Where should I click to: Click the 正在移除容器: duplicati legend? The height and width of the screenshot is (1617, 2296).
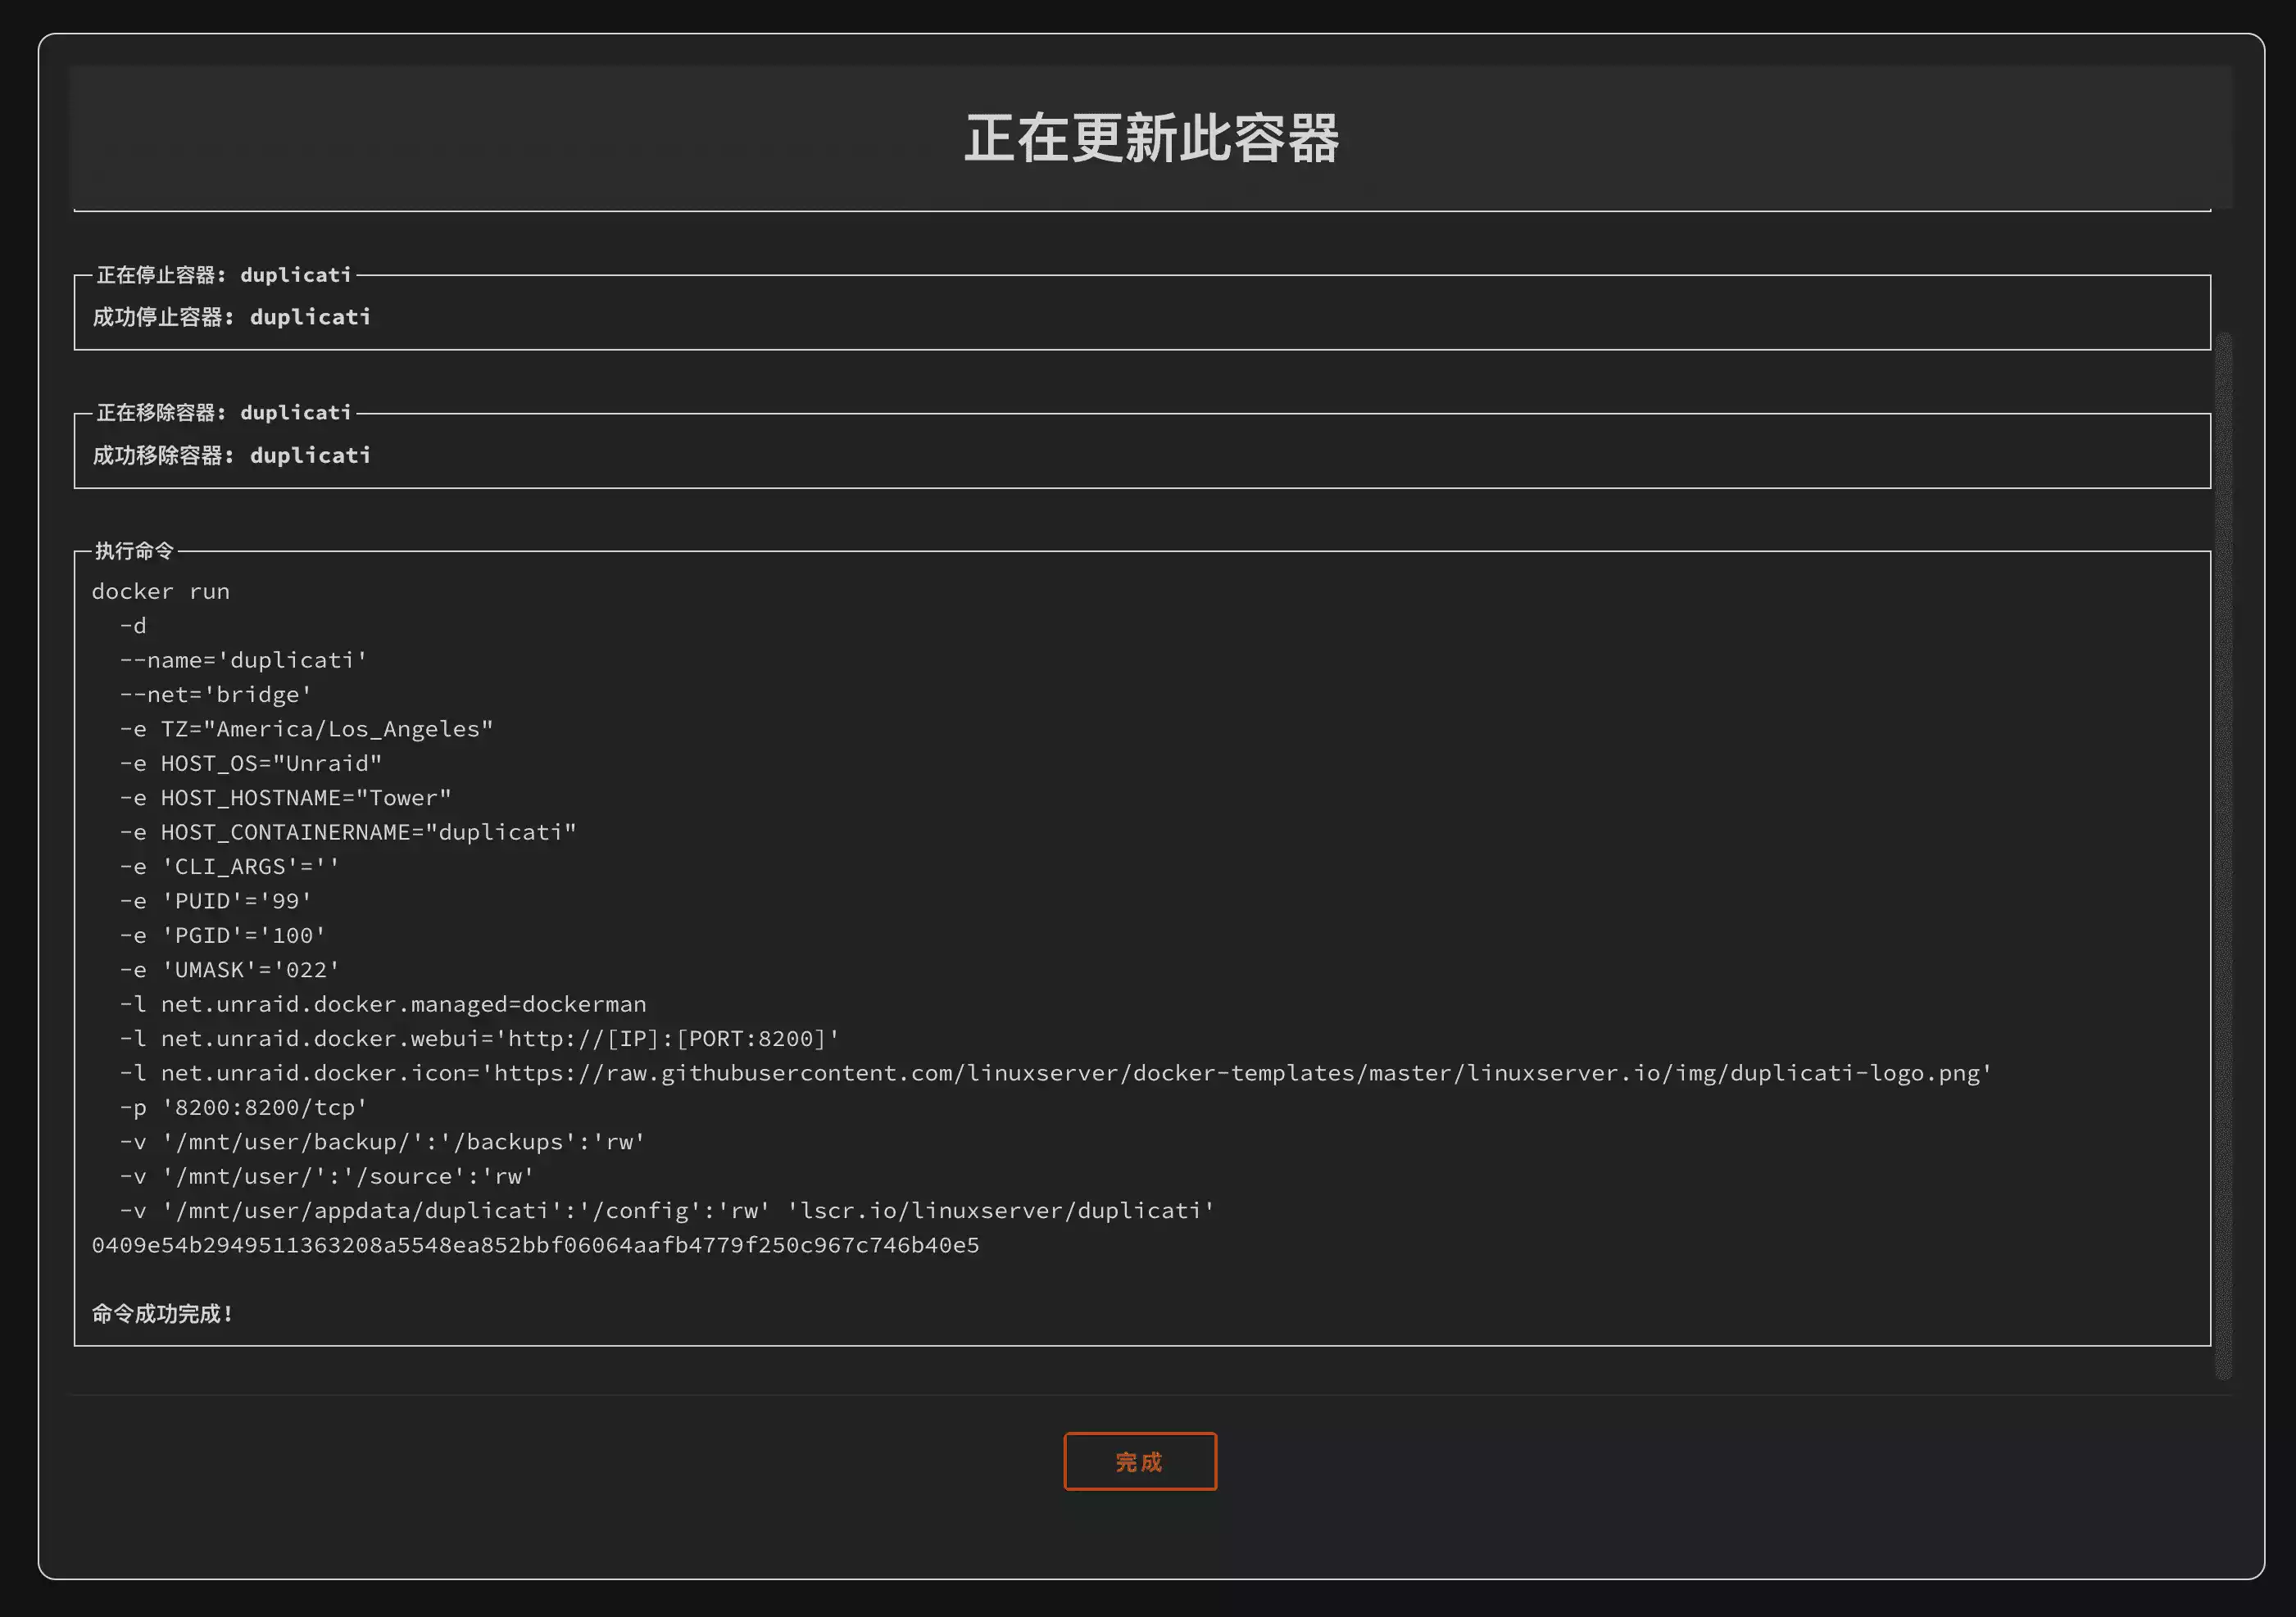point(224,413)
